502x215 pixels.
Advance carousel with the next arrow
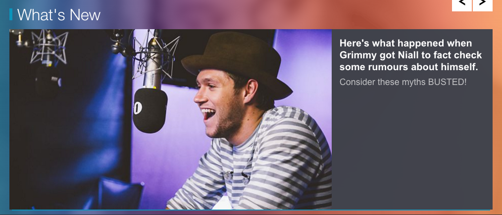pyautogui.click(x=483, y=5)
